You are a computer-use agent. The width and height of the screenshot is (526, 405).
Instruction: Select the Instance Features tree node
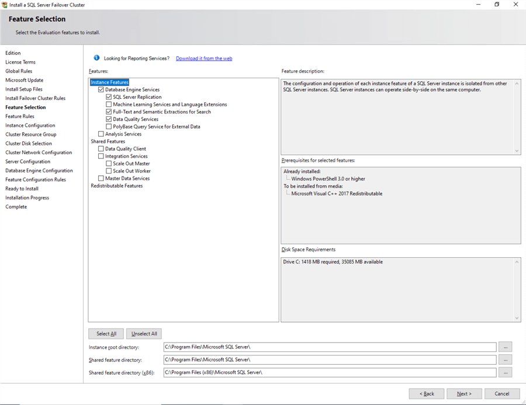(x=109, y=82)
